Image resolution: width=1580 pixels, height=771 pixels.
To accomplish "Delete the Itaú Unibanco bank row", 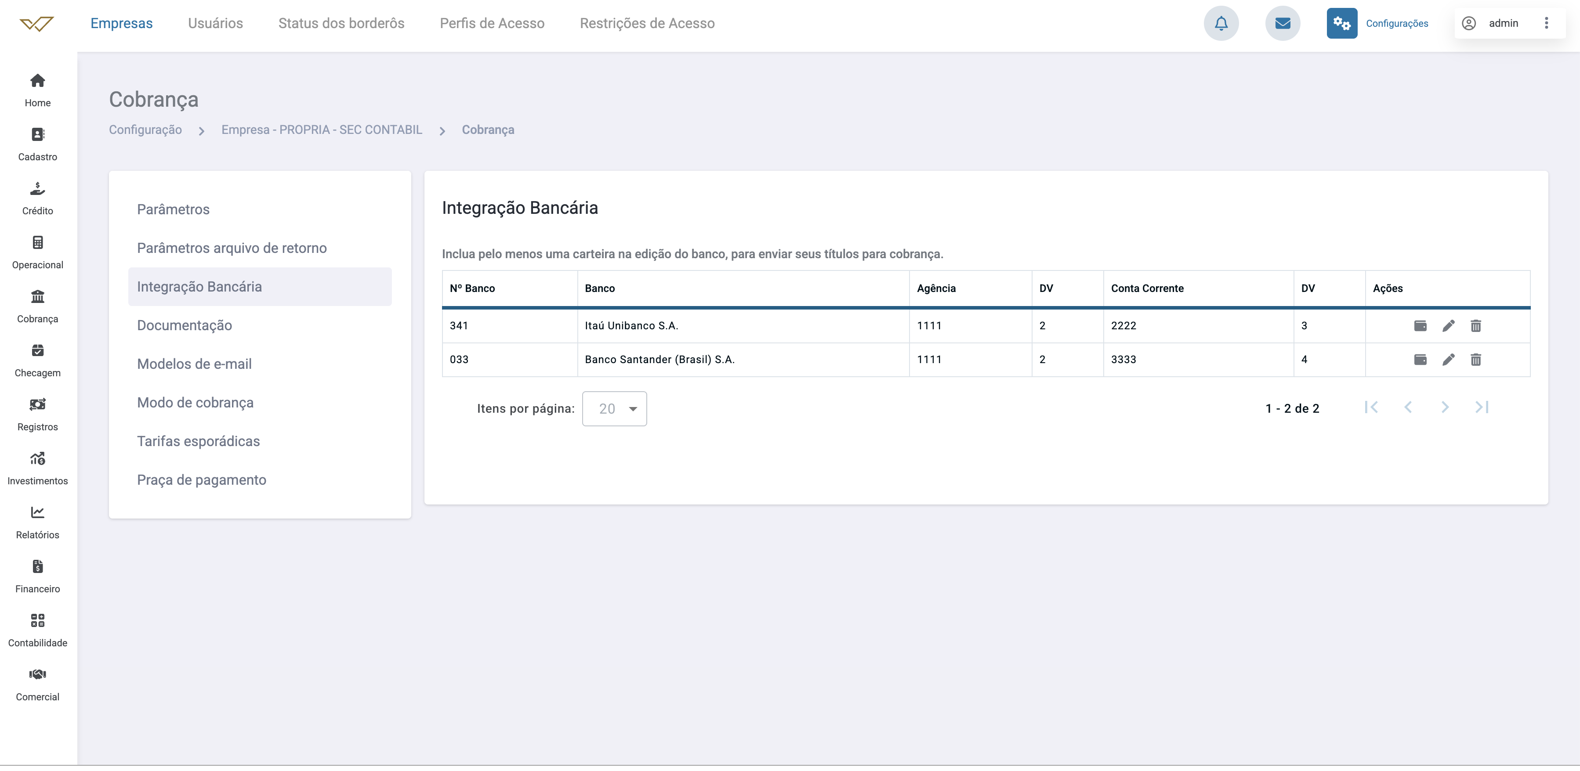I will pyautogui.click(x=1476, y=325).
